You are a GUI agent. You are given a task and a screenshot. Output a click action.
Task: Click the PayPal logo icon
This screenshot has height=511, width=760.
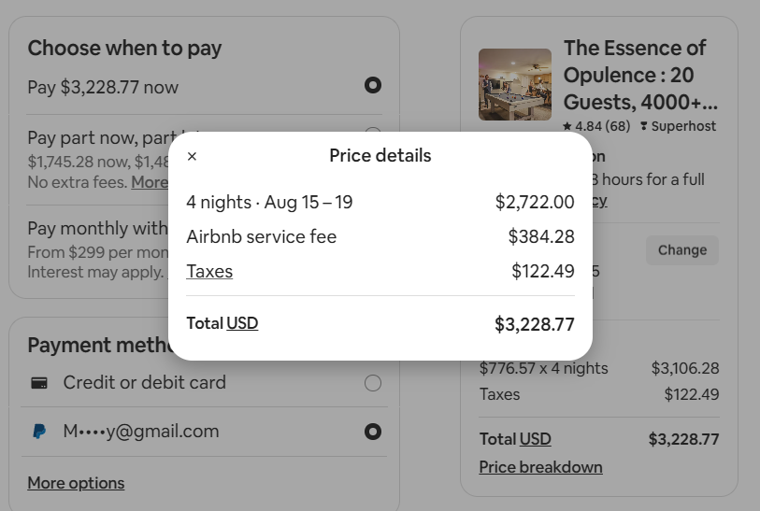tap(39, 432)
